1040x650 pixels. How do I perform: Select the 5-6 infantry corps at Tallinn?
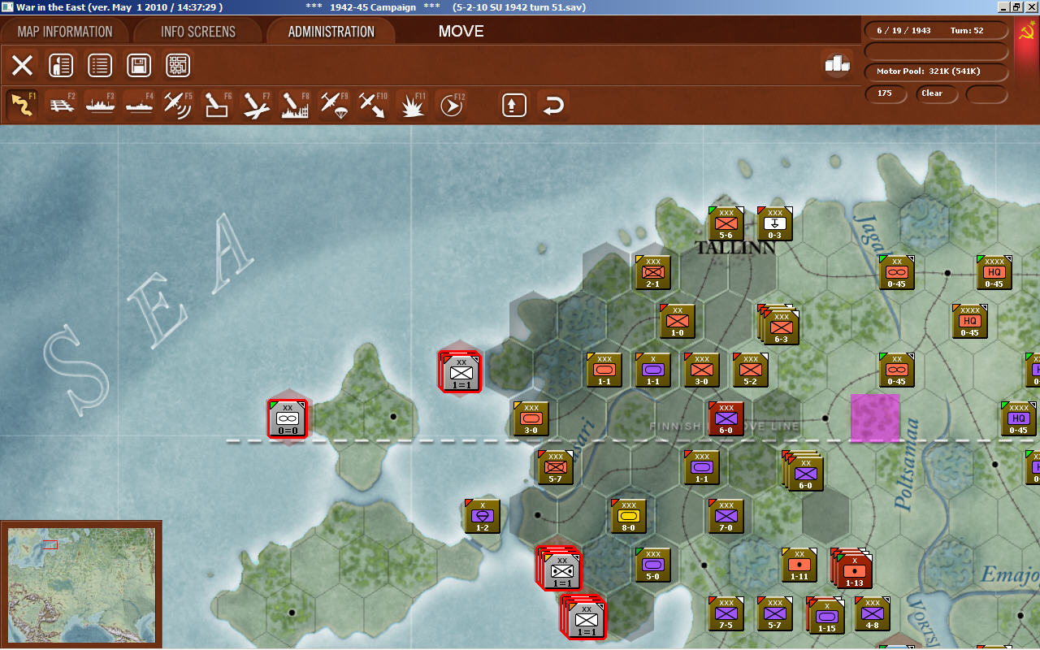726,223
